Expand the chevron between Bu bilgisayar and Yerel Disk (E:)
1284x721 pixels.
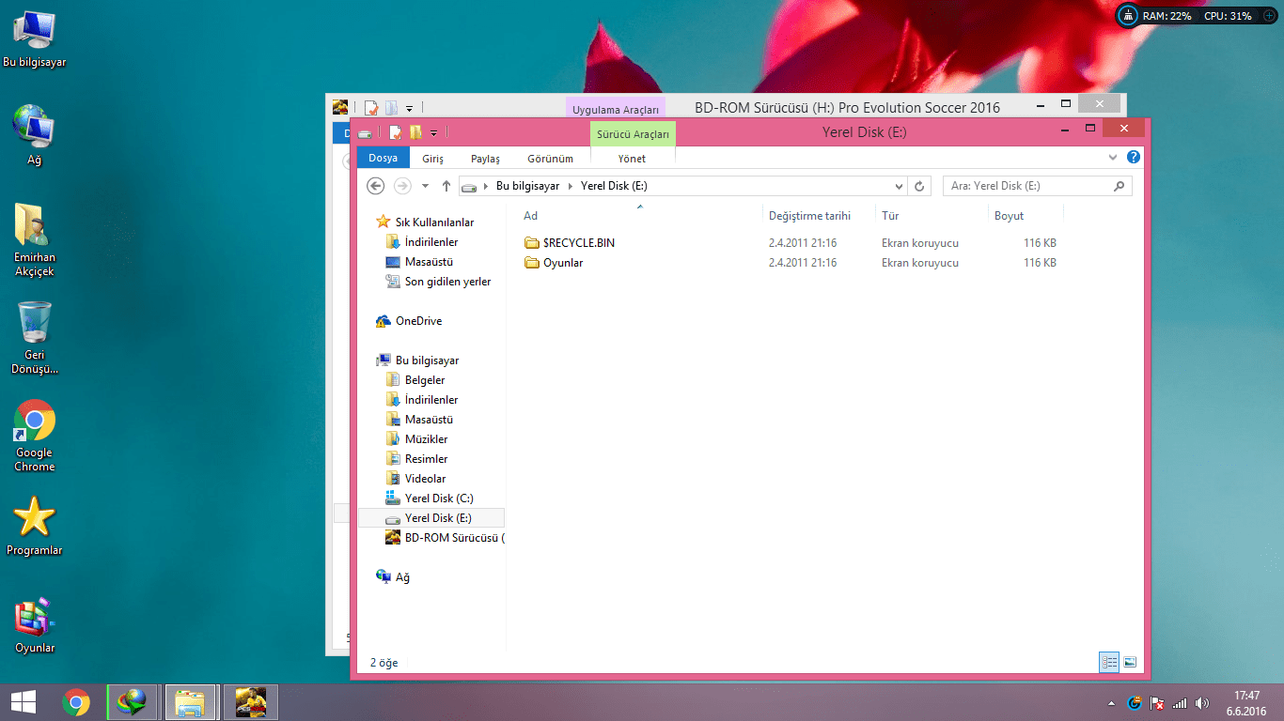pos(570,186)
